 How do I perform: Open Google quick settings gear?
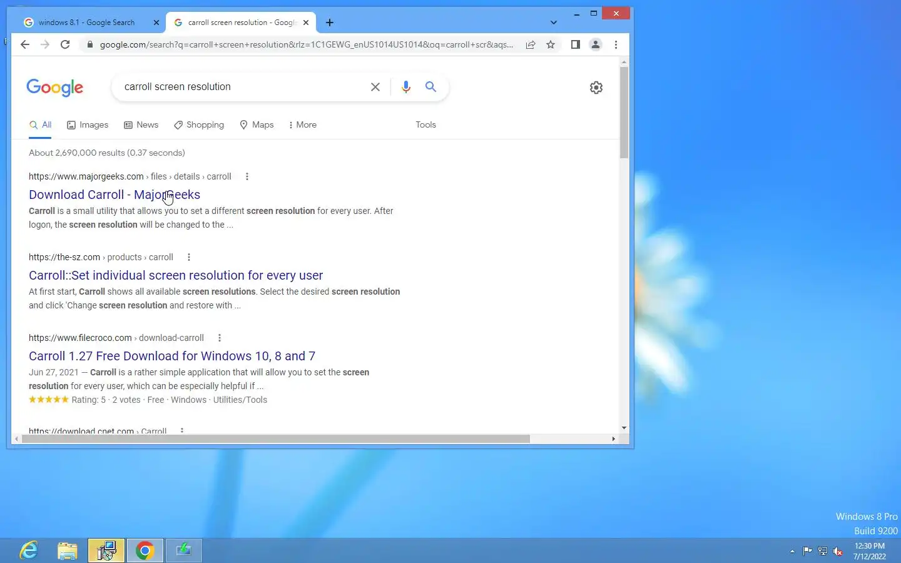(x=596, y=88)
